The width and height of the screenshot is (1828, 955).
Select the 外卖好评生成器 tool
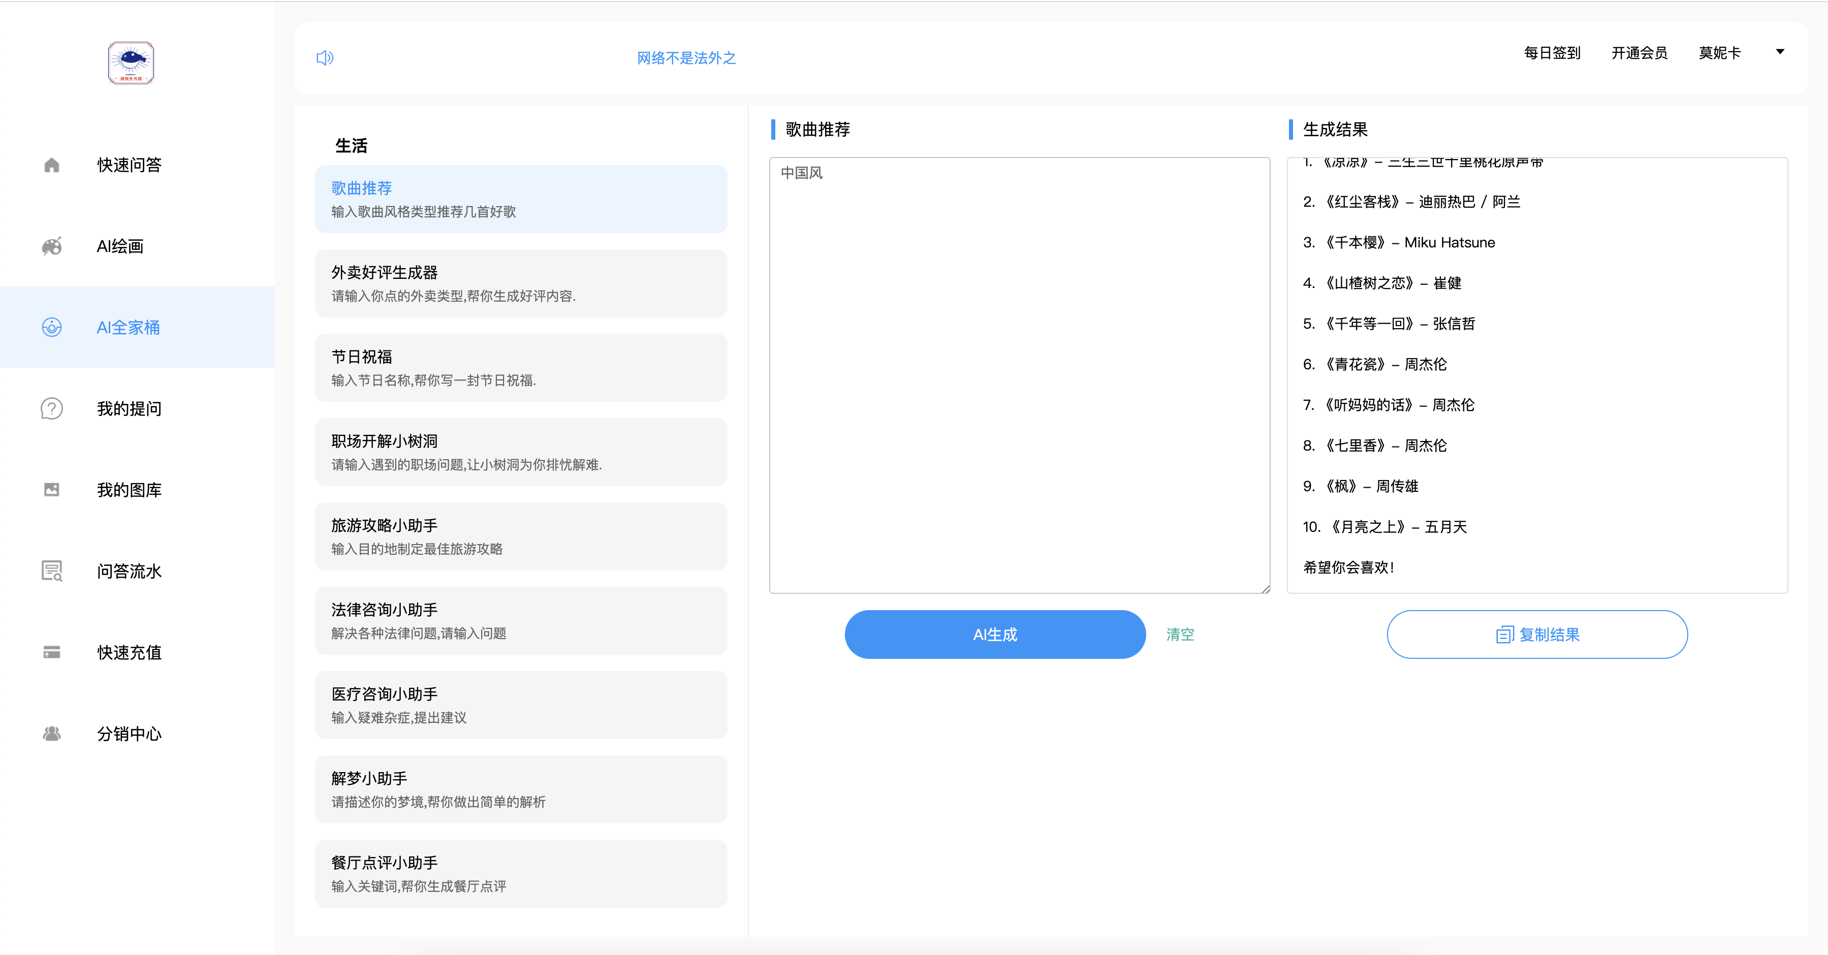click(x=520, y=283)
